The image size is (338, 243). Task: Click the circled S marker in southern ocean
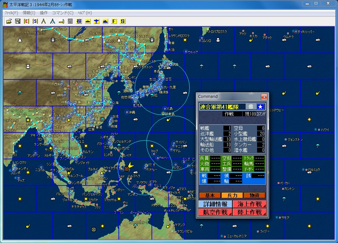tap(94, 230)
